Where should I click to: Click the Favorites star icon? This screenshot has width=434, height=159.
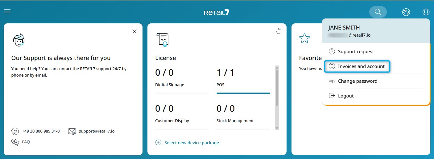(304, 38)
